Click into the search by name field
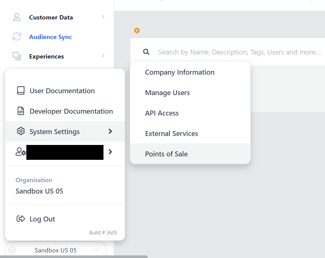Image resolution: width=325 pixels, height=258 pixels. [239, 52]
